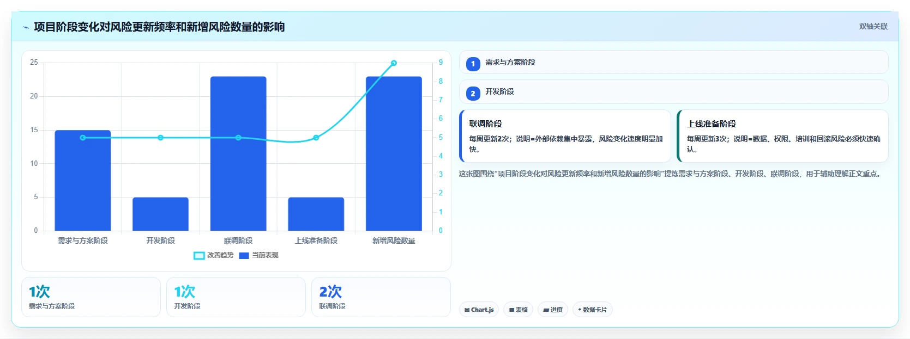Screen dimensions: 910x339
Task: Click the icon inside the 进度 tag
Action: point(546,310)
